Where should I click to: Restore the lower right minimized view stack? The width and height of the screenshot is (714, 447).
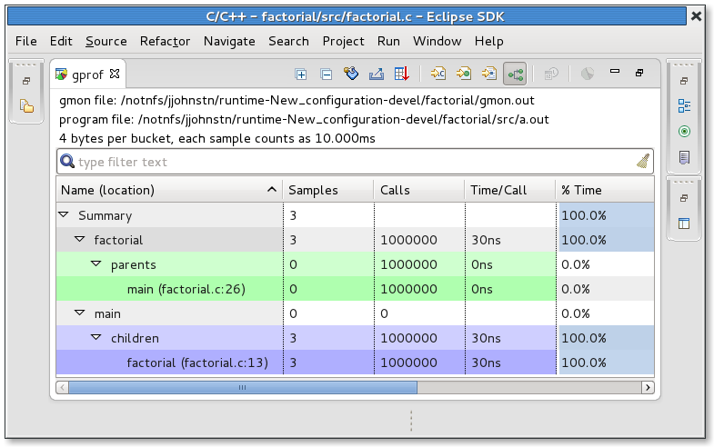click(x=683, y=198)
